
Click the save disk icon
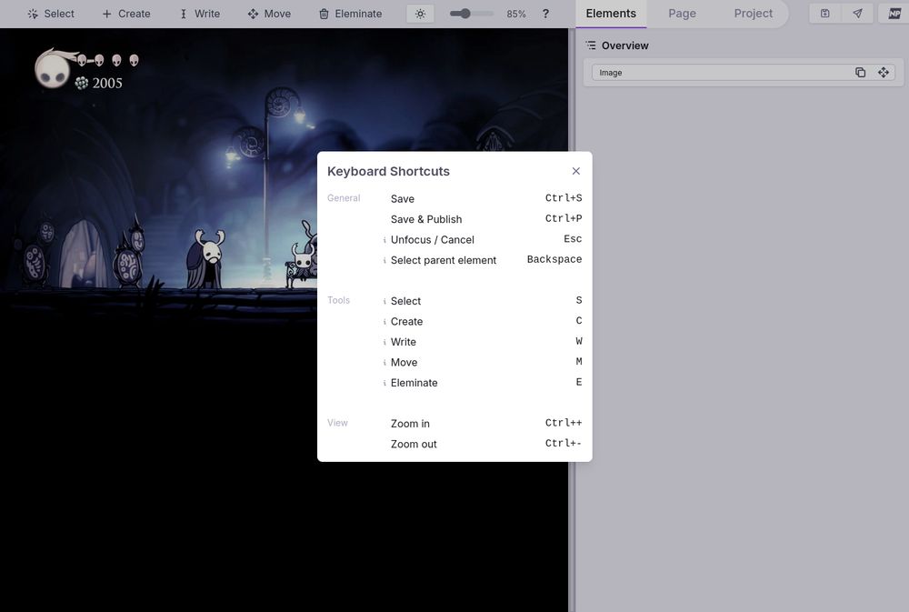tap(825, 14)
